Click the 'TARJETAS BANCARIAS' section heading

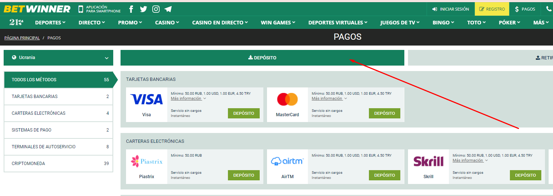click(x=151, y=79)
